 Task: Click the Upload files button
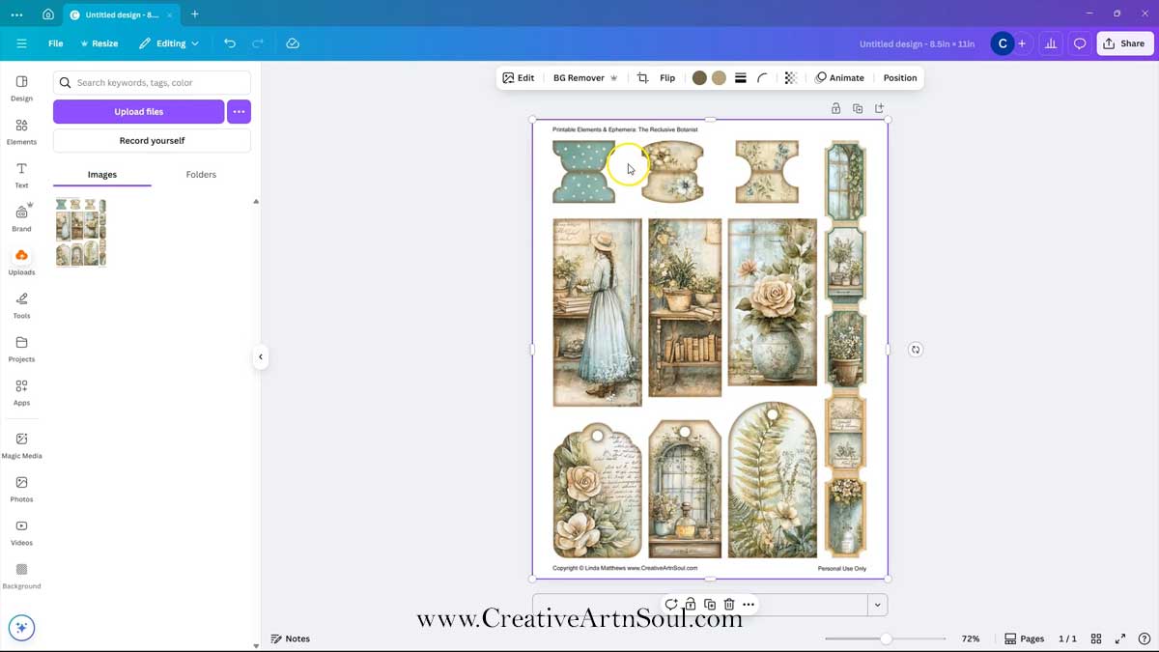pyautogui.click(x=139, y=112)
